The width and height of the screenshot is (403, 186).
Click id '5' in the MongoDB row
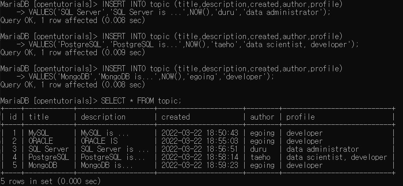[x=15, y=165]
